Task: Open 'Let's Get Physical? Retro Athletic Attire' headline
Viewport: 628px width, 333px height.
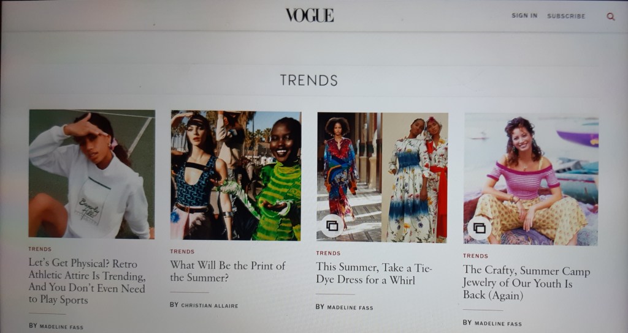Action: click(87, 282)
